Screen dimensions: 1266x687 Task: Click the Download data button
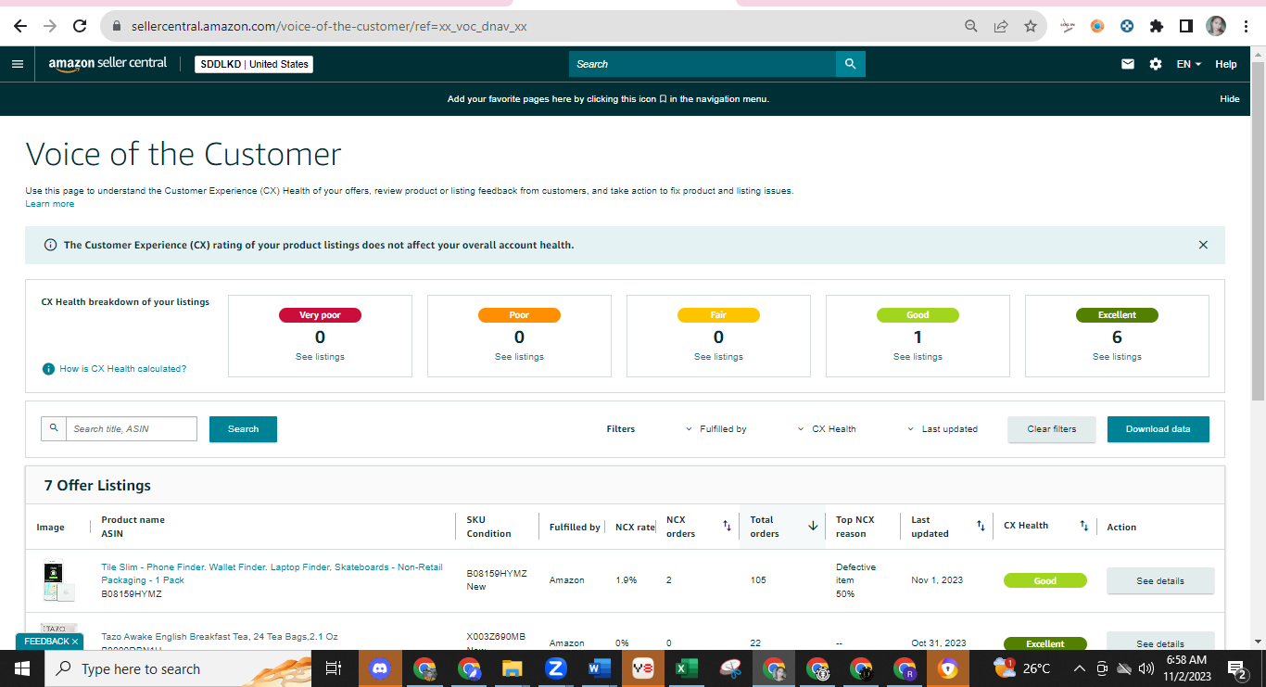coord(1158,429)
